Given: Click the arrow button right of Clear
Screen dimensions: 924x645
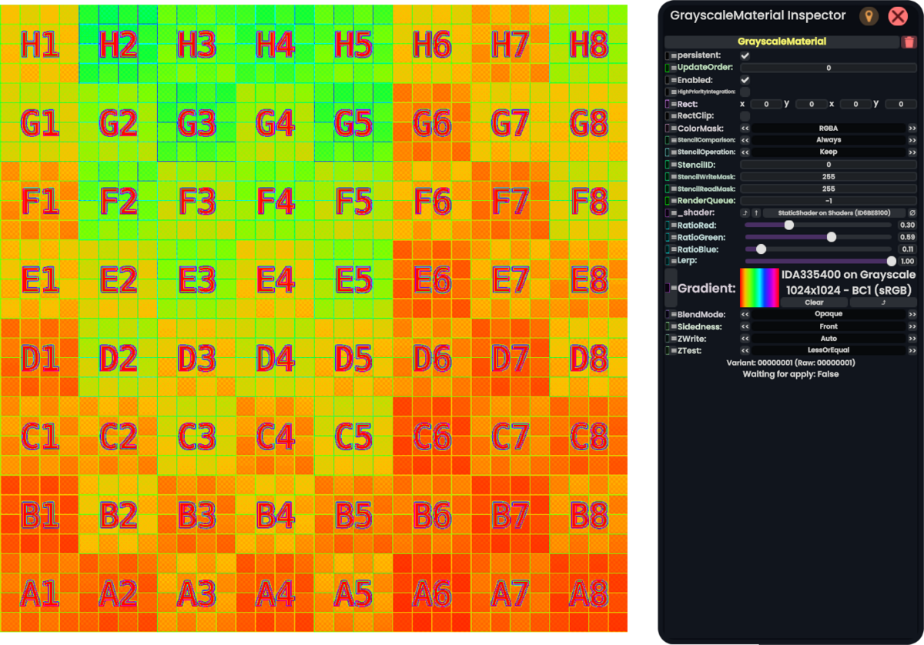Looking at the screenshot, I should (882, 302).
